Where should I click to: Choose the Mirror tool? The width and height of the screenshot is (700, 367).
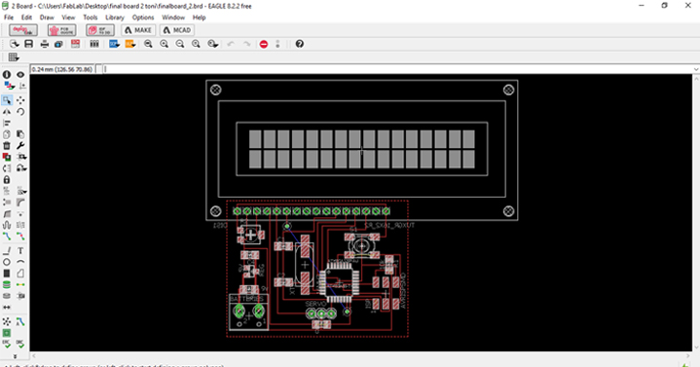[7, 112]
